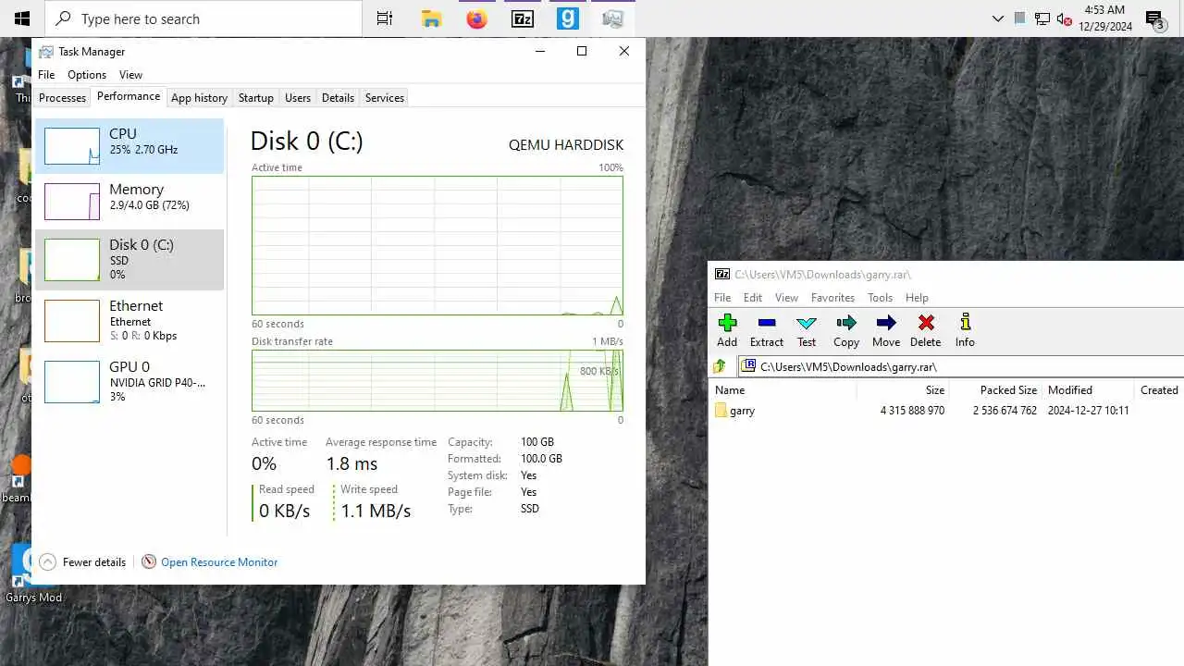Open File Explorer from taskbar
This screenshot has width=1184, height=666.
tap(431, 18)
